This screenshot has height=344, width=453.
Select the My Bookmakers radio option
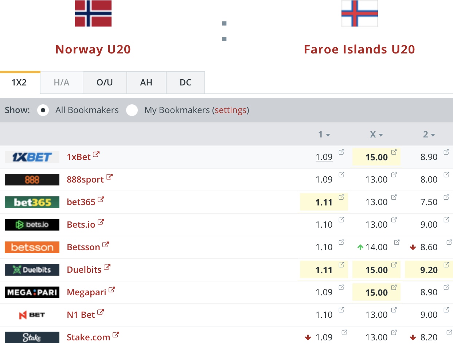point(132,110)
